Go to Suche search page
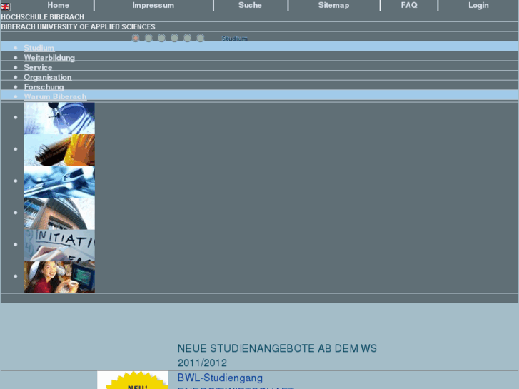The image size is (519, 389). coord(250,5)
